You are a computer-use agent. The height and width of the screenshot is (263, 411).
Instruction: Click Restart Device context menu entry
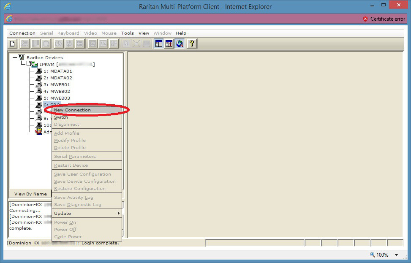[x=87, y=165]
